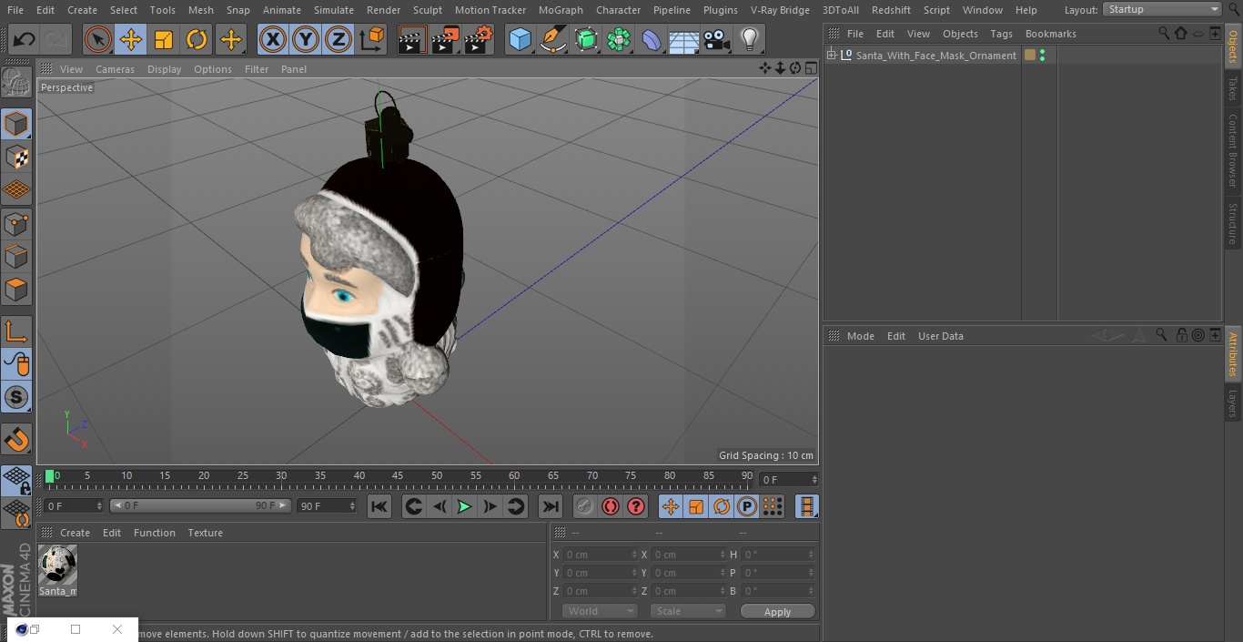Open the Scale mode dropdown
Image resolution: width=1243 pixels, height=642 pixels.
pos(688,612)
